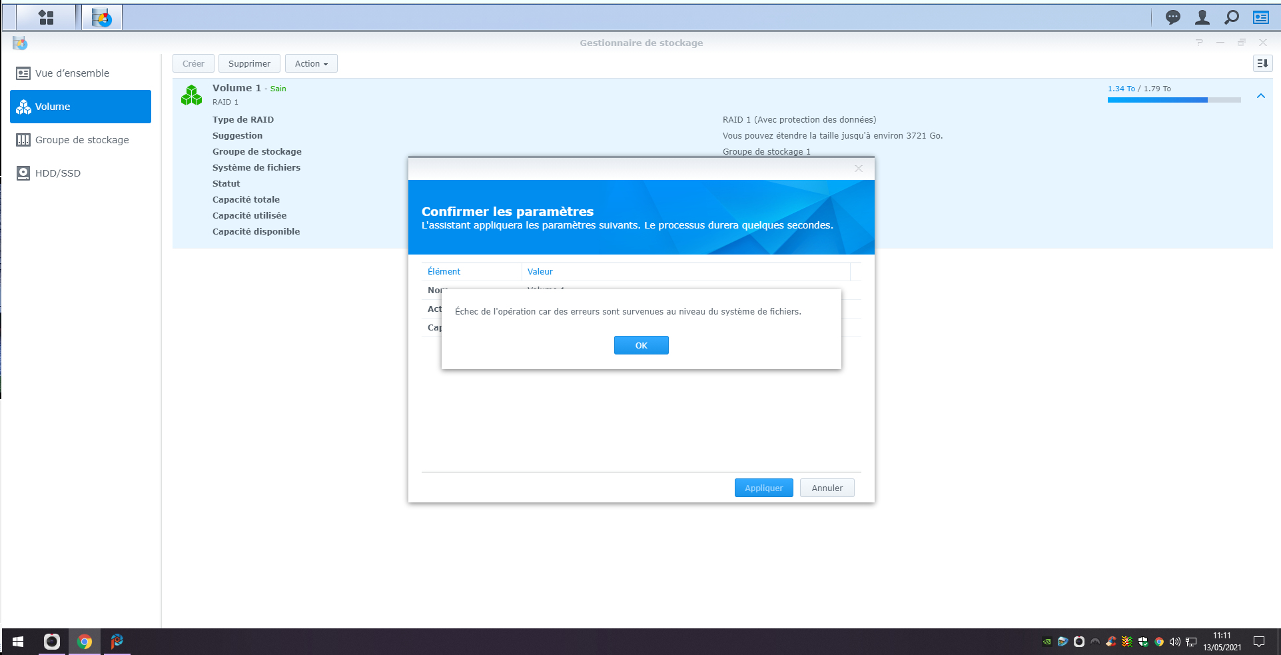Show the DSM widgets panel
Viewport: 1281px width, 655px height.
pos(1261,17)
